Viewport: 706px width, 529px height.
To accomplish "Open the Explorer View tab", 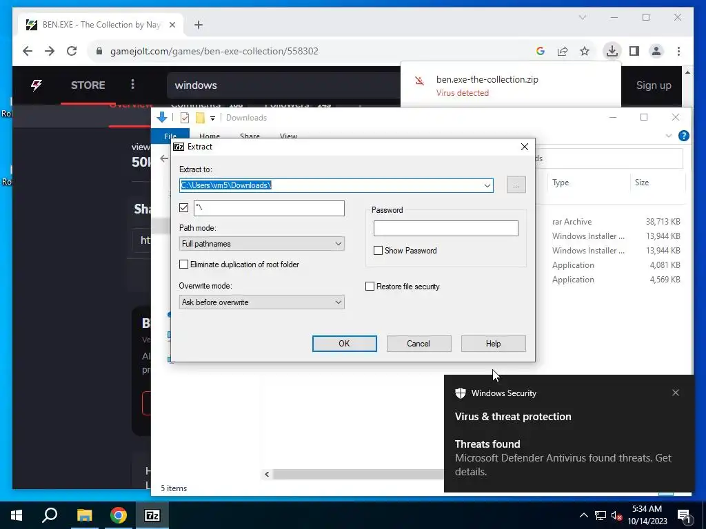I will [x=288, y=136].
